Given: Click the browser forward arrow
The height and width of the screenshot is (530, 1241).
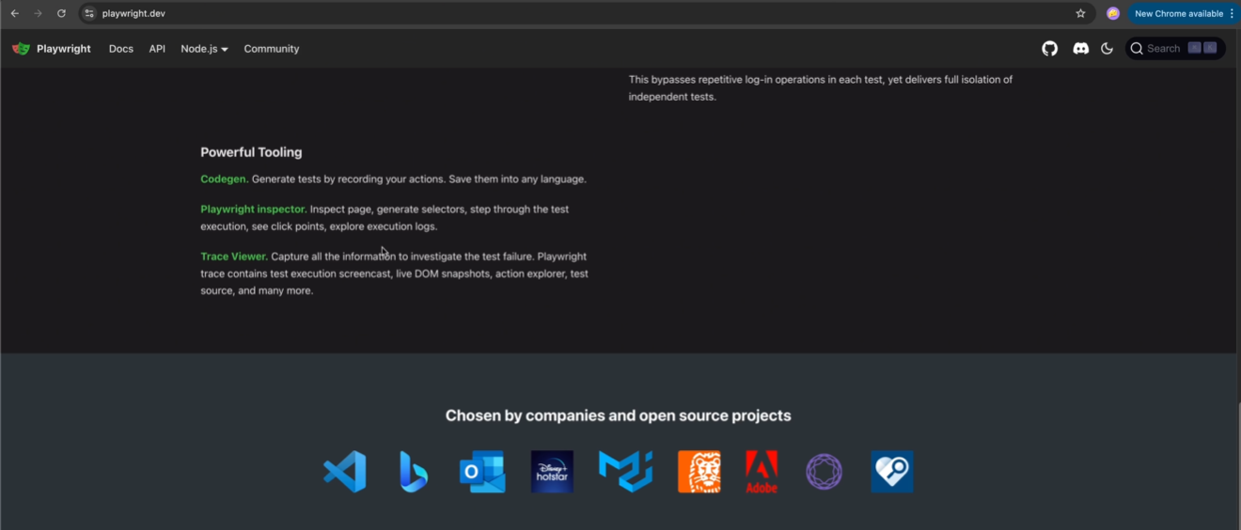Looking at the screenshot, I should click(x=38, y=13).
